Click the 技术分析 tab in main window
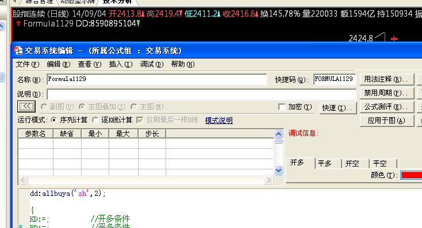422x228 pixels. click(x=117, y=2)
